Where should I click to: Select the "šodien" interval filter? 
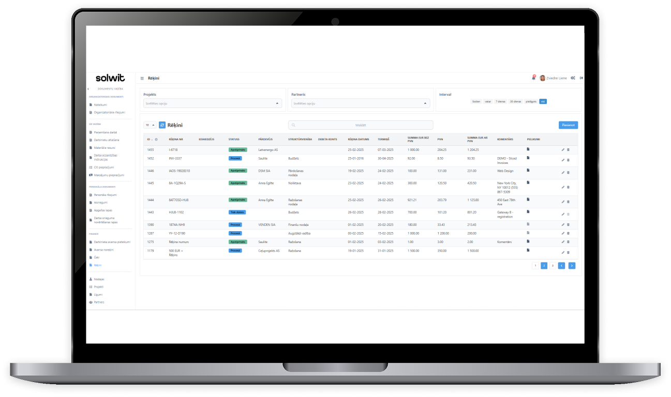[x=476, y=101]
